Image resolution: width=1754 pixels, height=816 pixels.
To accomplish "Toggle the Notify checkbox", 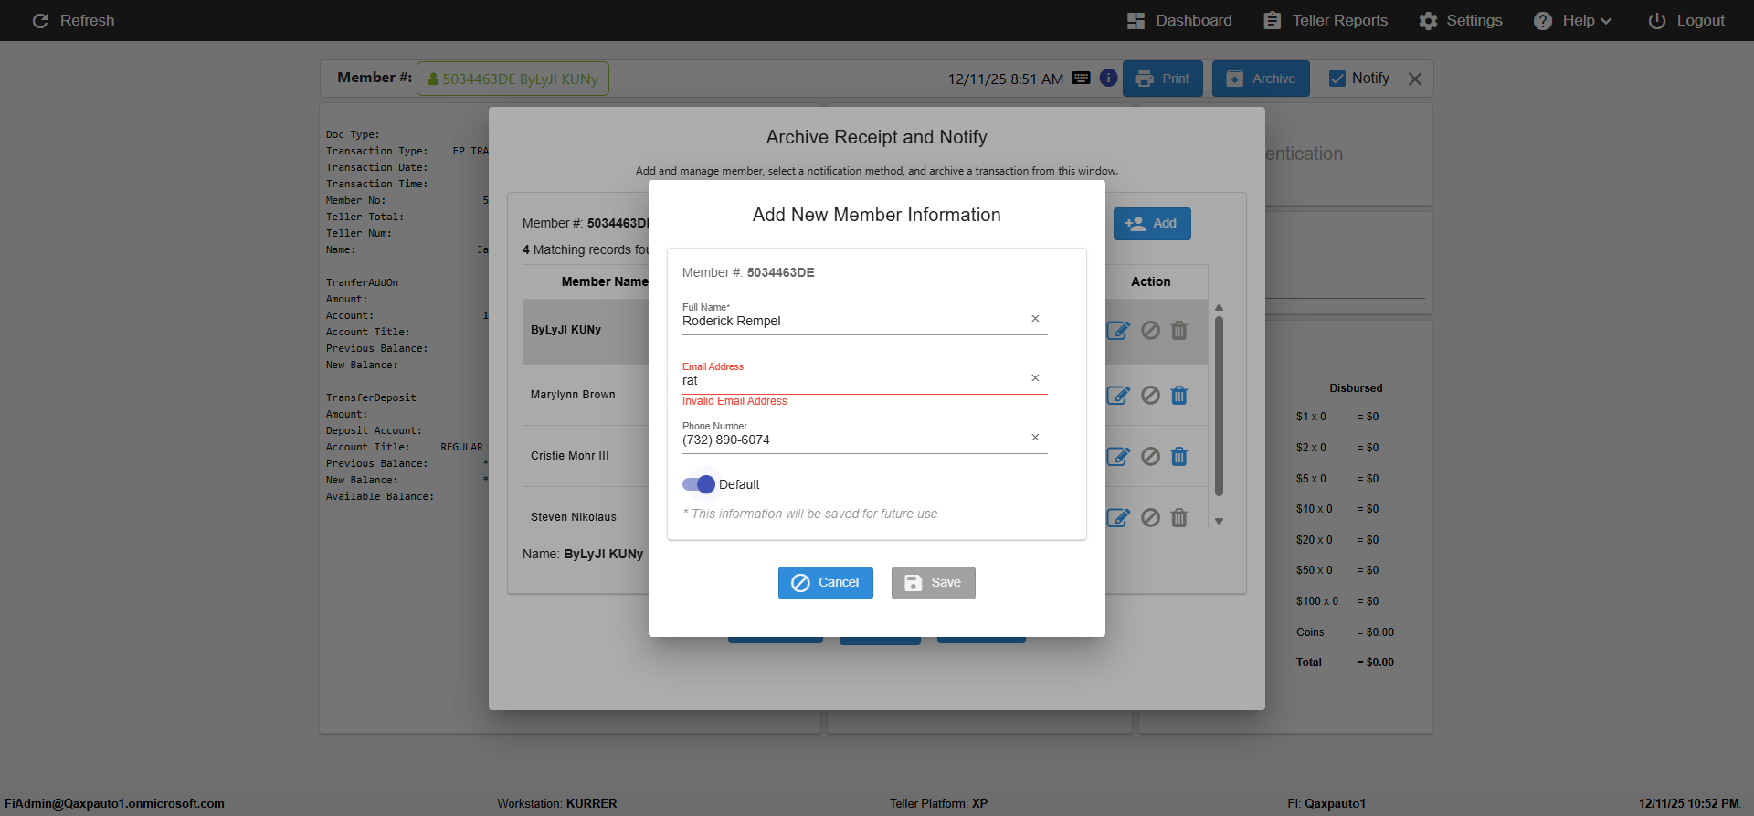I will (1337, 79).
